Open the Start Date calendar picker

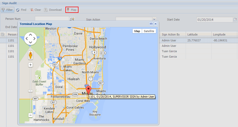coord(235,20)
